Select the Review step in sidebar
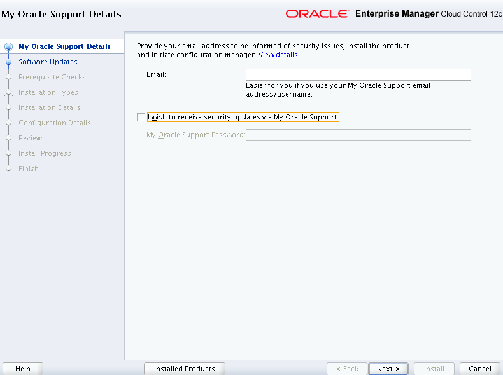Image resolution: width=503 pixels, height=375 pixels. 30,138
